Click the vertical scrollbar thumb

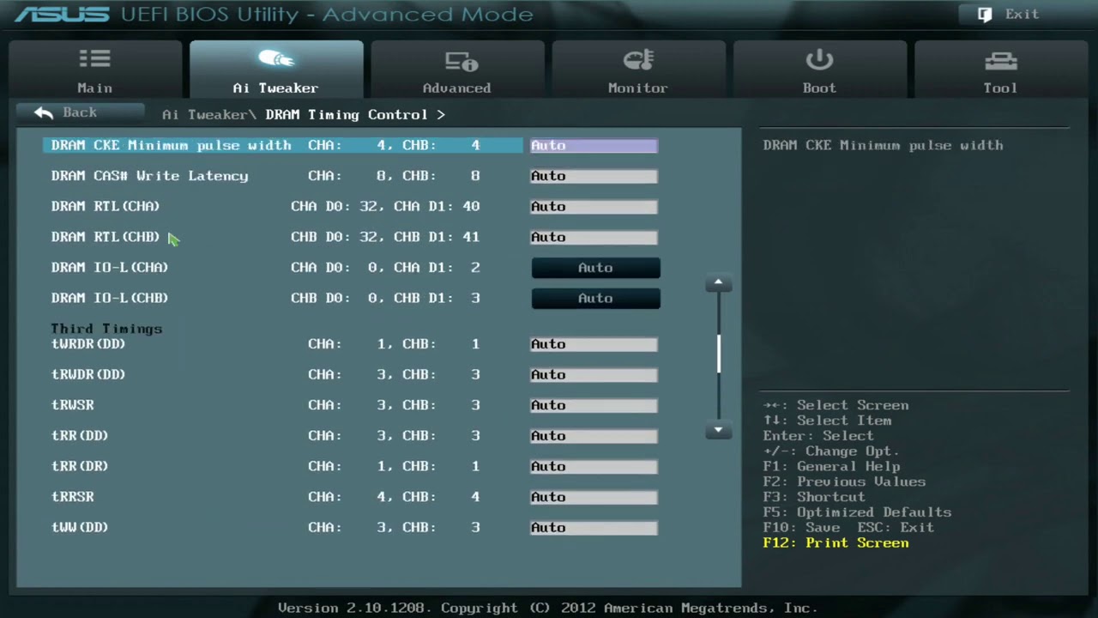719,354
